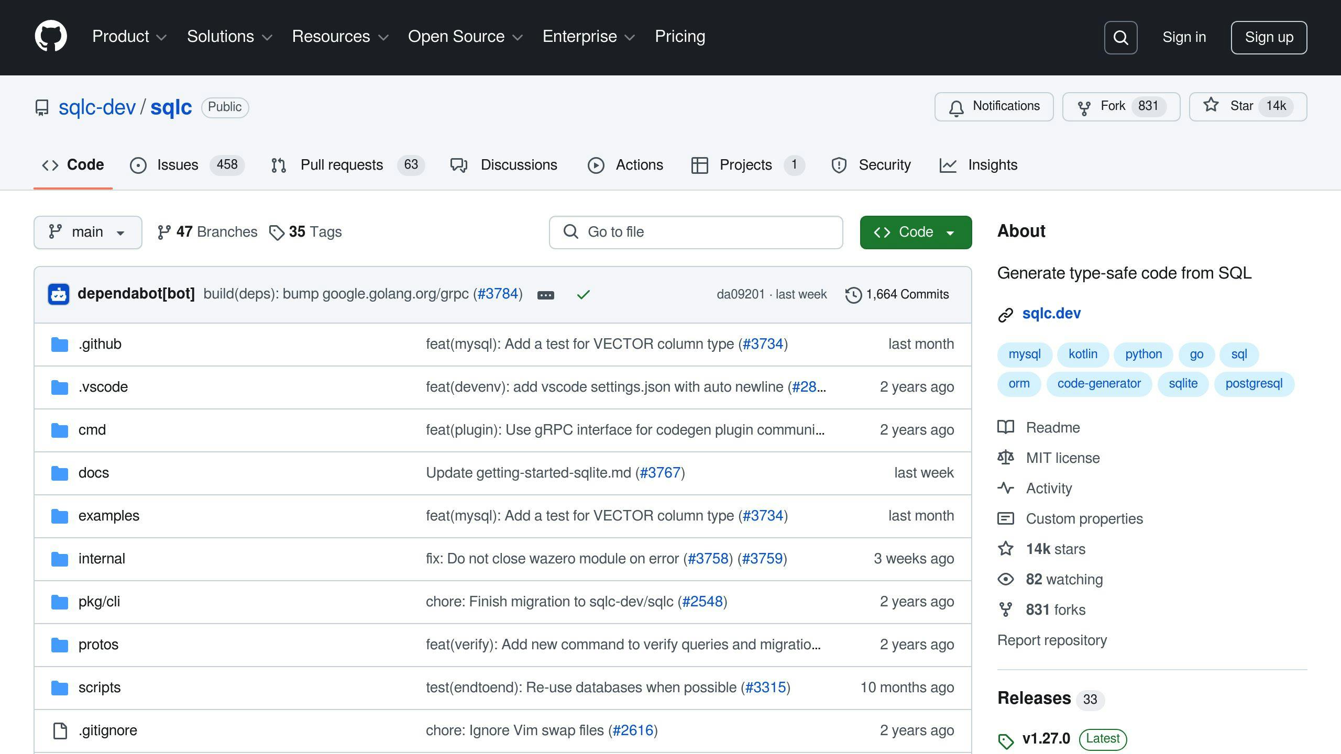The height and width of the screenshot is (754, 1341).
Task: Click the Readme book icon
Action: click(x=1005, y=427)
